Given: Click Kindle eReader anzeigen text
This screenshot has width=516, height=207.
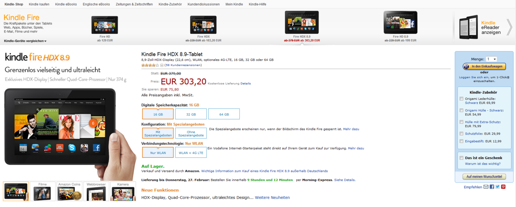Looking at the screenshot, I should click(491, 27).
